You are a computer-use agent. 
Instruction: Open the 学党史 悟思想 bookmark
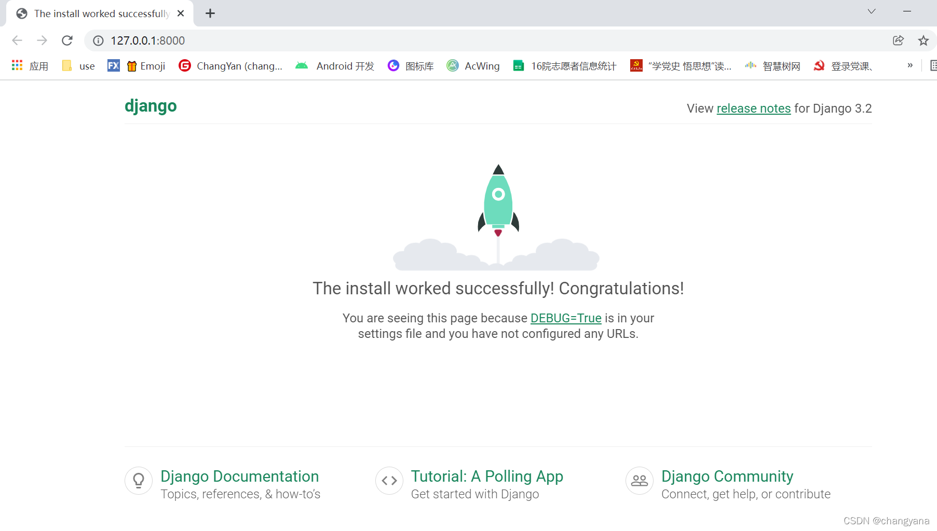681,66
